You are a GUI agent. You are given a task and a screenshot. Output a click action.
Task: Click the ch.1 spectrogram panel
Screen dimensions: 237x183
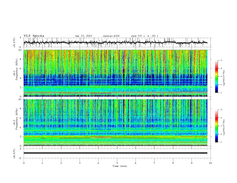coord(115,73)
